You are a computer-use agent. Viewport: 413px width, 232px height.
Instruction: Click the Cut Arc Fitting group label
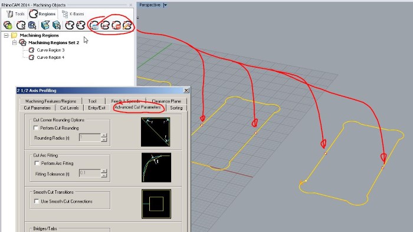tap(45, 155)
